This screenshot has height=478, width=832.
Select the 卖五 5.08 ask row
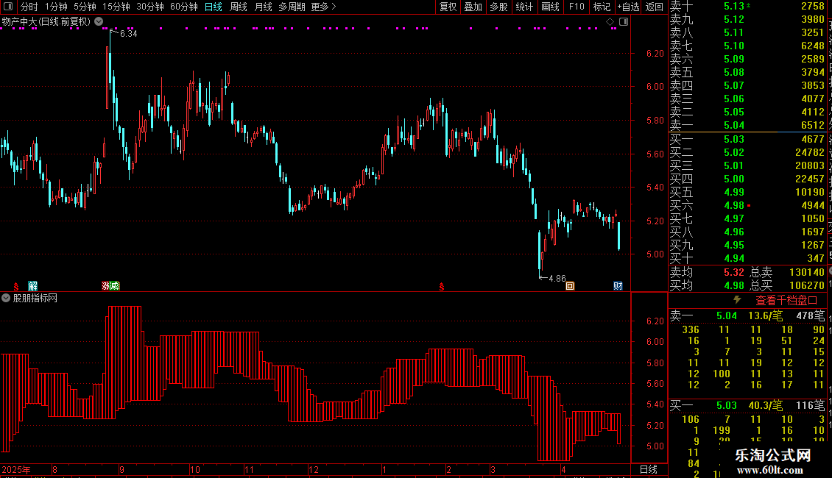(x=747, y=72)
